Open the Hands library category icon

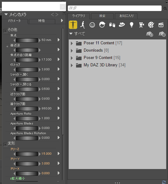[112, 25]
